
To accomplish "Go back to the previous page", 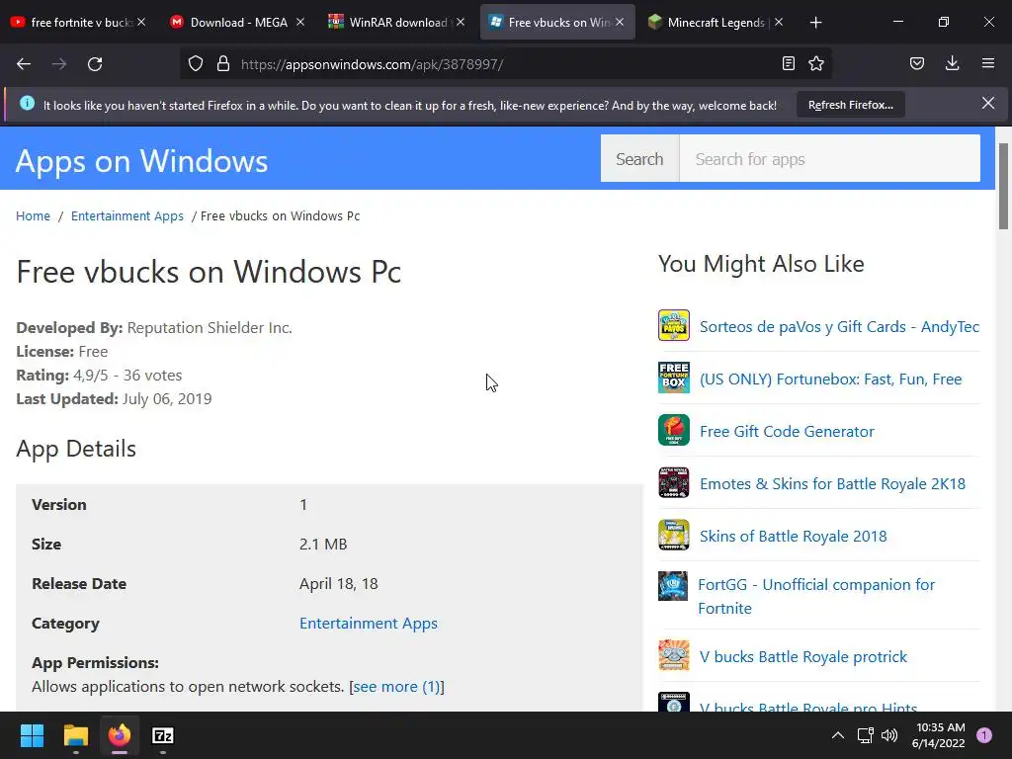I will 24,64.
